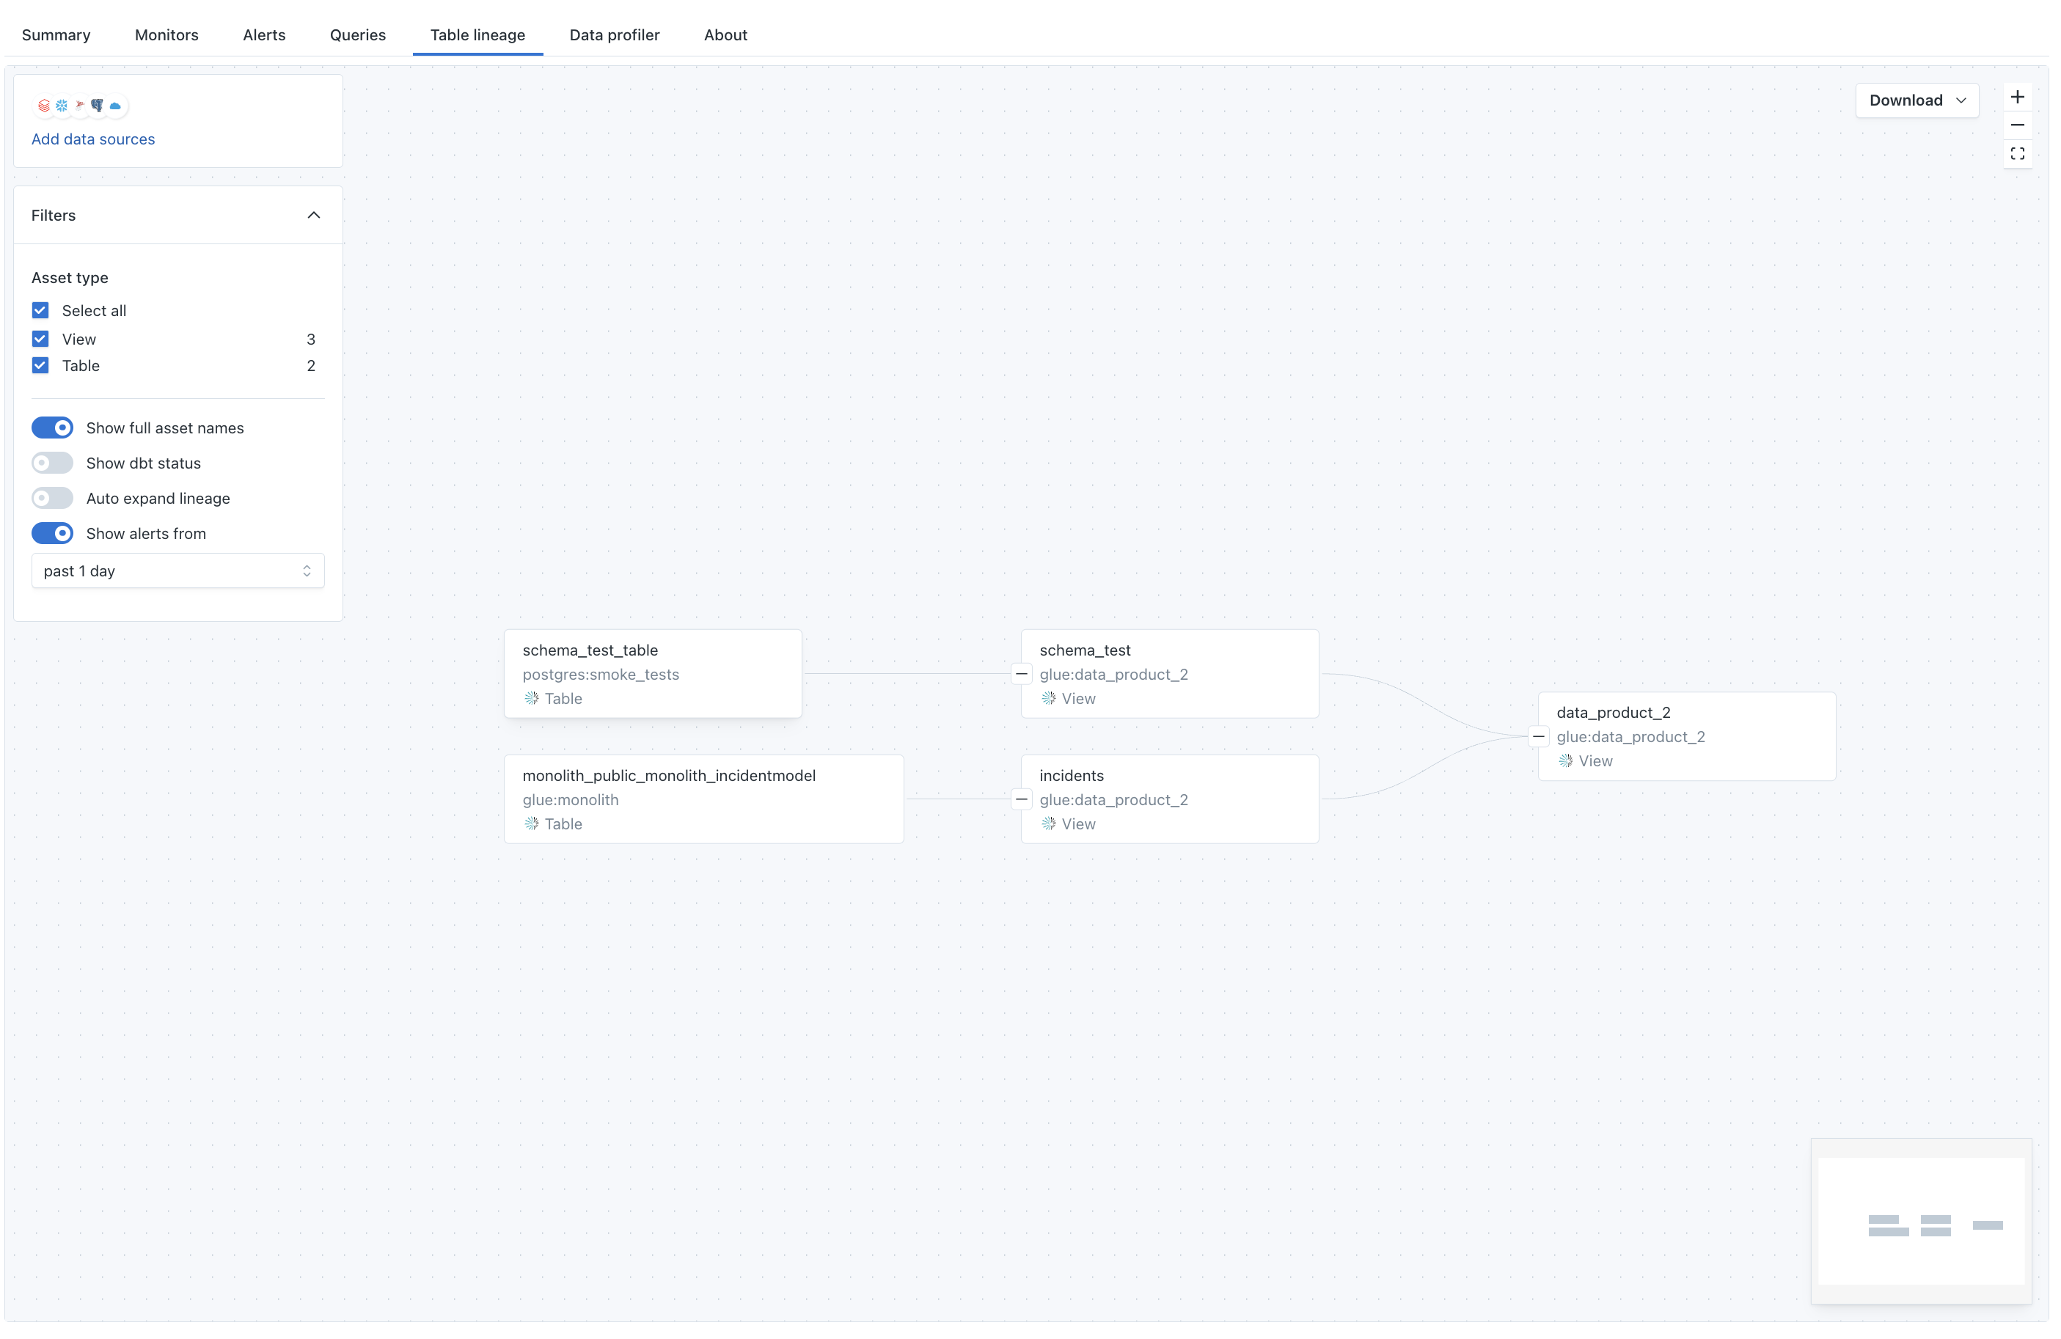Enable Show dbt status toggle
The image size is (2061, 1339).
[52, 463]
